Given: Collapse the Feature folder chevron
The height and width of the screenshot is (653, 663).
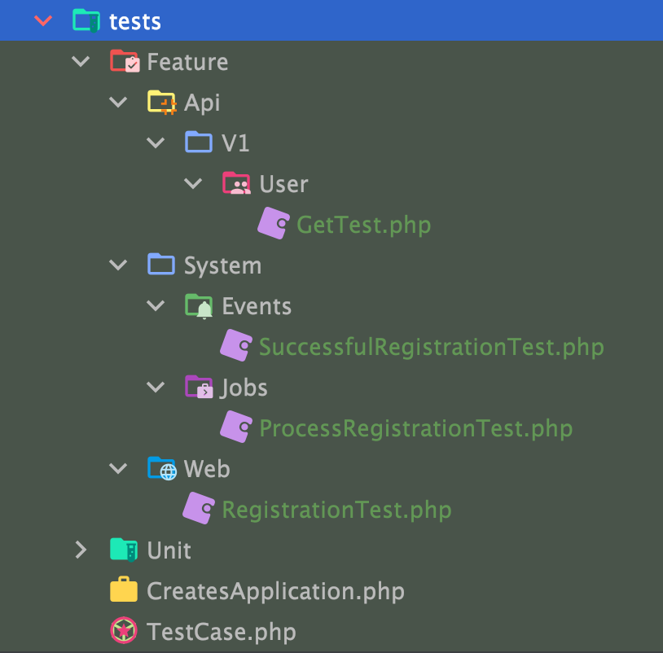Looking at the screenshot, I should coord(81,62).
